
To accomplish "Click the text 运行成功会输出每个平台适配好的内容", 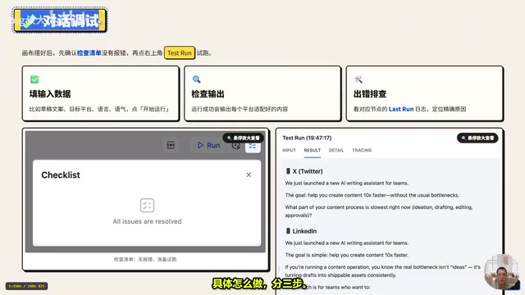I will point(240,109).
